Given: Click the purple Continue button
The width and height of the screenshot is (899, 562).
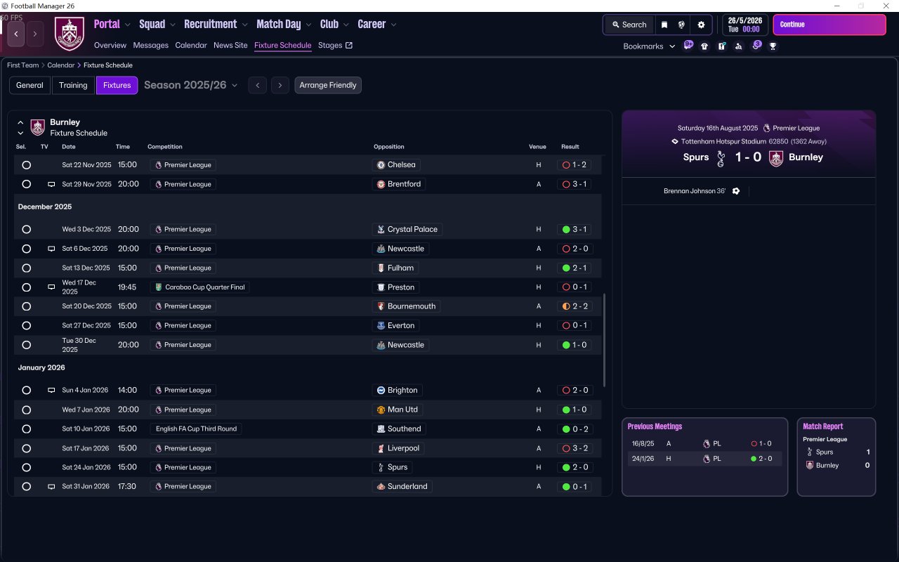Looking at the screenshot, I should (829, 25).
